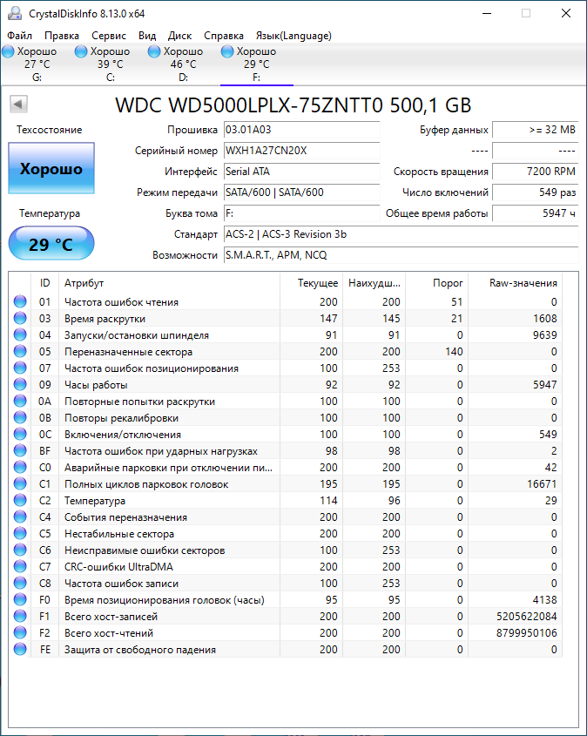Screen dimensions: 587x736
Task: Click the Стандарт field ACS-2 | ACS-3
Action: [401, 233]
